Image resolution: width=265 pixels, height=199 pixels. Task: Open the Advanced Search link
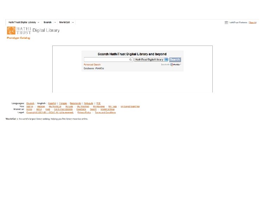92,64
